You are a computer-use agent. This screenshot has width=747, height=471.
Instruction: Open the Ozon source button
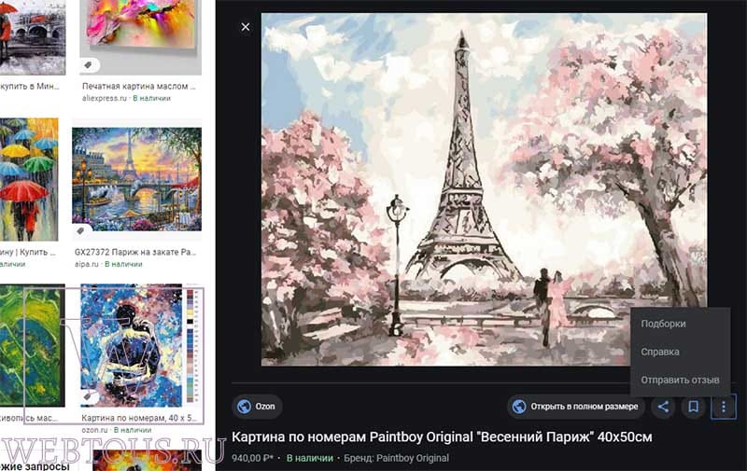coord(258,407)
